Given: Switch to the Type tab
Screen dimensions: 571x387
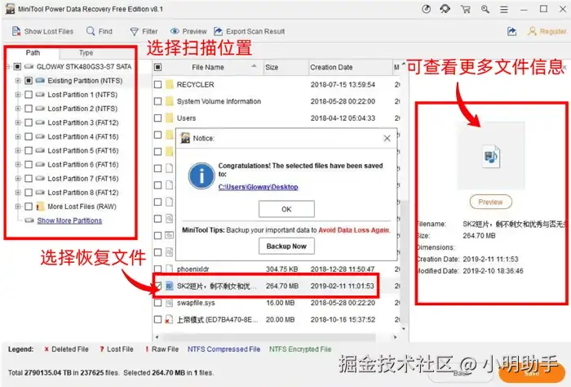Looking at the screenshot, I should [x=86, y=53].
